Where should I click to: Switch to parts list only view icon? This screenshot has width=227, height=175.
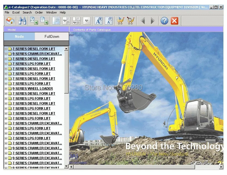click(56, 21)
